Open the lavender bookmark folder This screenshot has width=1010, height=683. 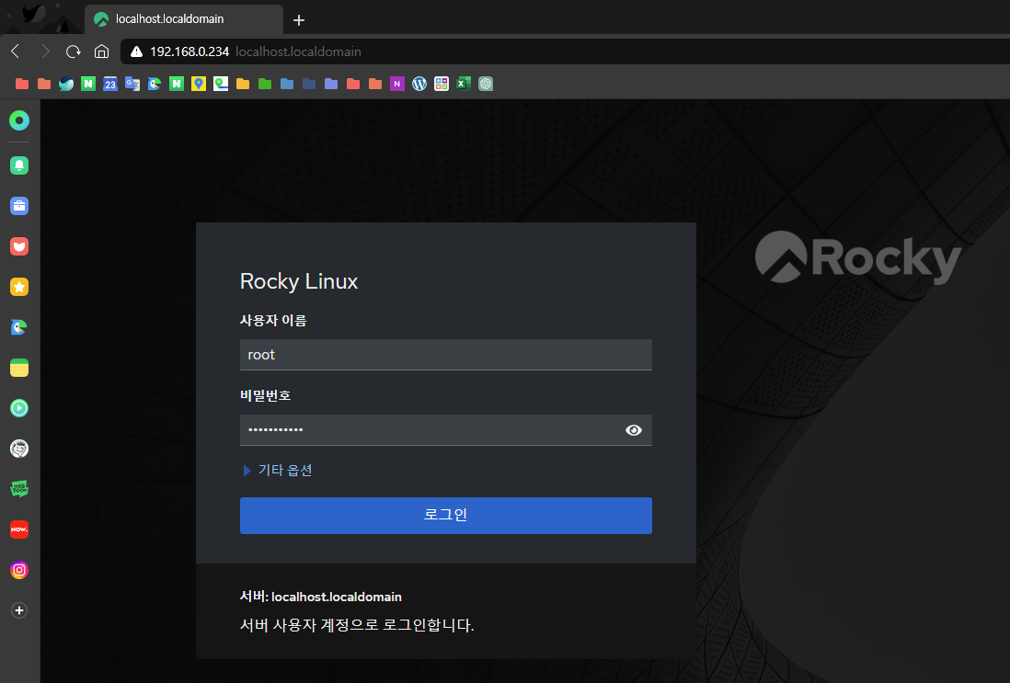pyautogui.click(x=331, y=84)
